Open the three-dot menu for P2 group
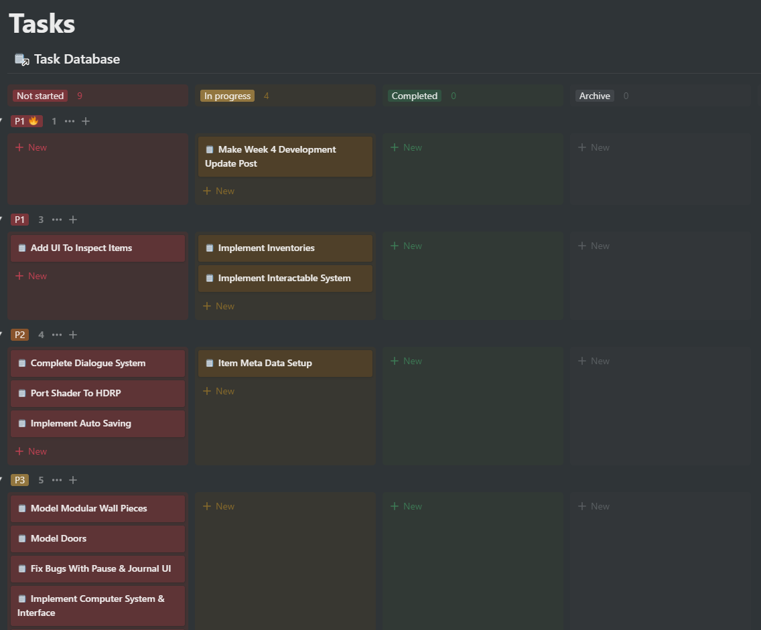The width and height of the screenshot is (761, 630). pyautogui.click(x=57, y=335)
